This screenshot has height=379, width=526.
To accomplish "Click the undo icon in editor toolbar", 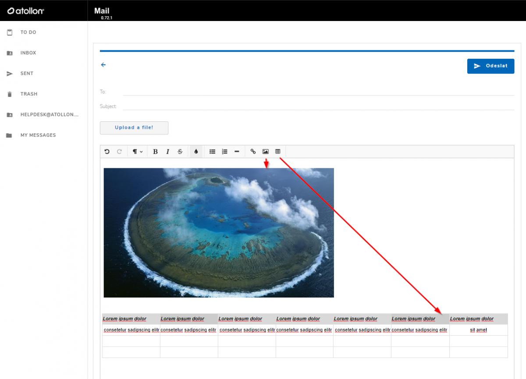I will 107,152.
